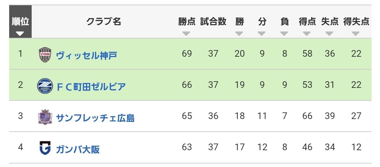380x167 pixels.
Task: Click the FC Machida Zelvia crest icon
Action: tap(45, 86)
